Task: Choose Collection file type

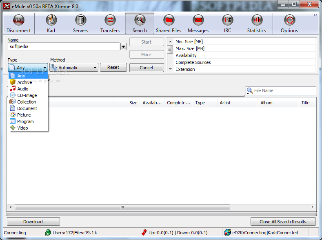Action: [28, 102]
